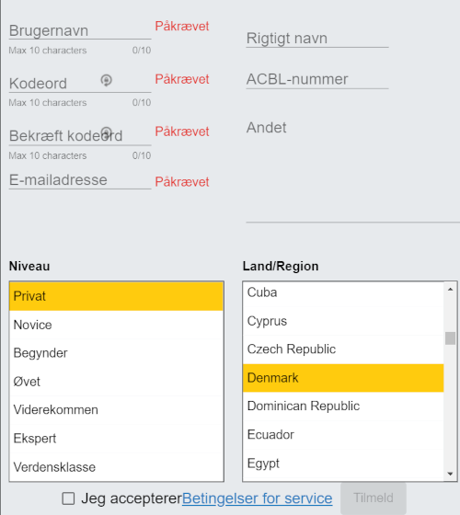Click the Land/Region scrollbar thumb

(x=450, y=338)
